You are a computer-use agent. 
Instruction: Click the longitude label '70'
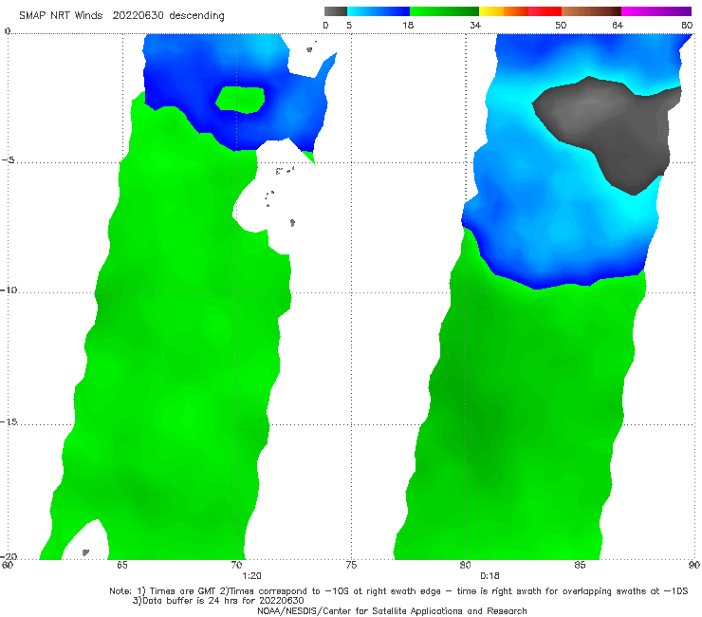click(x=237, y=565)
